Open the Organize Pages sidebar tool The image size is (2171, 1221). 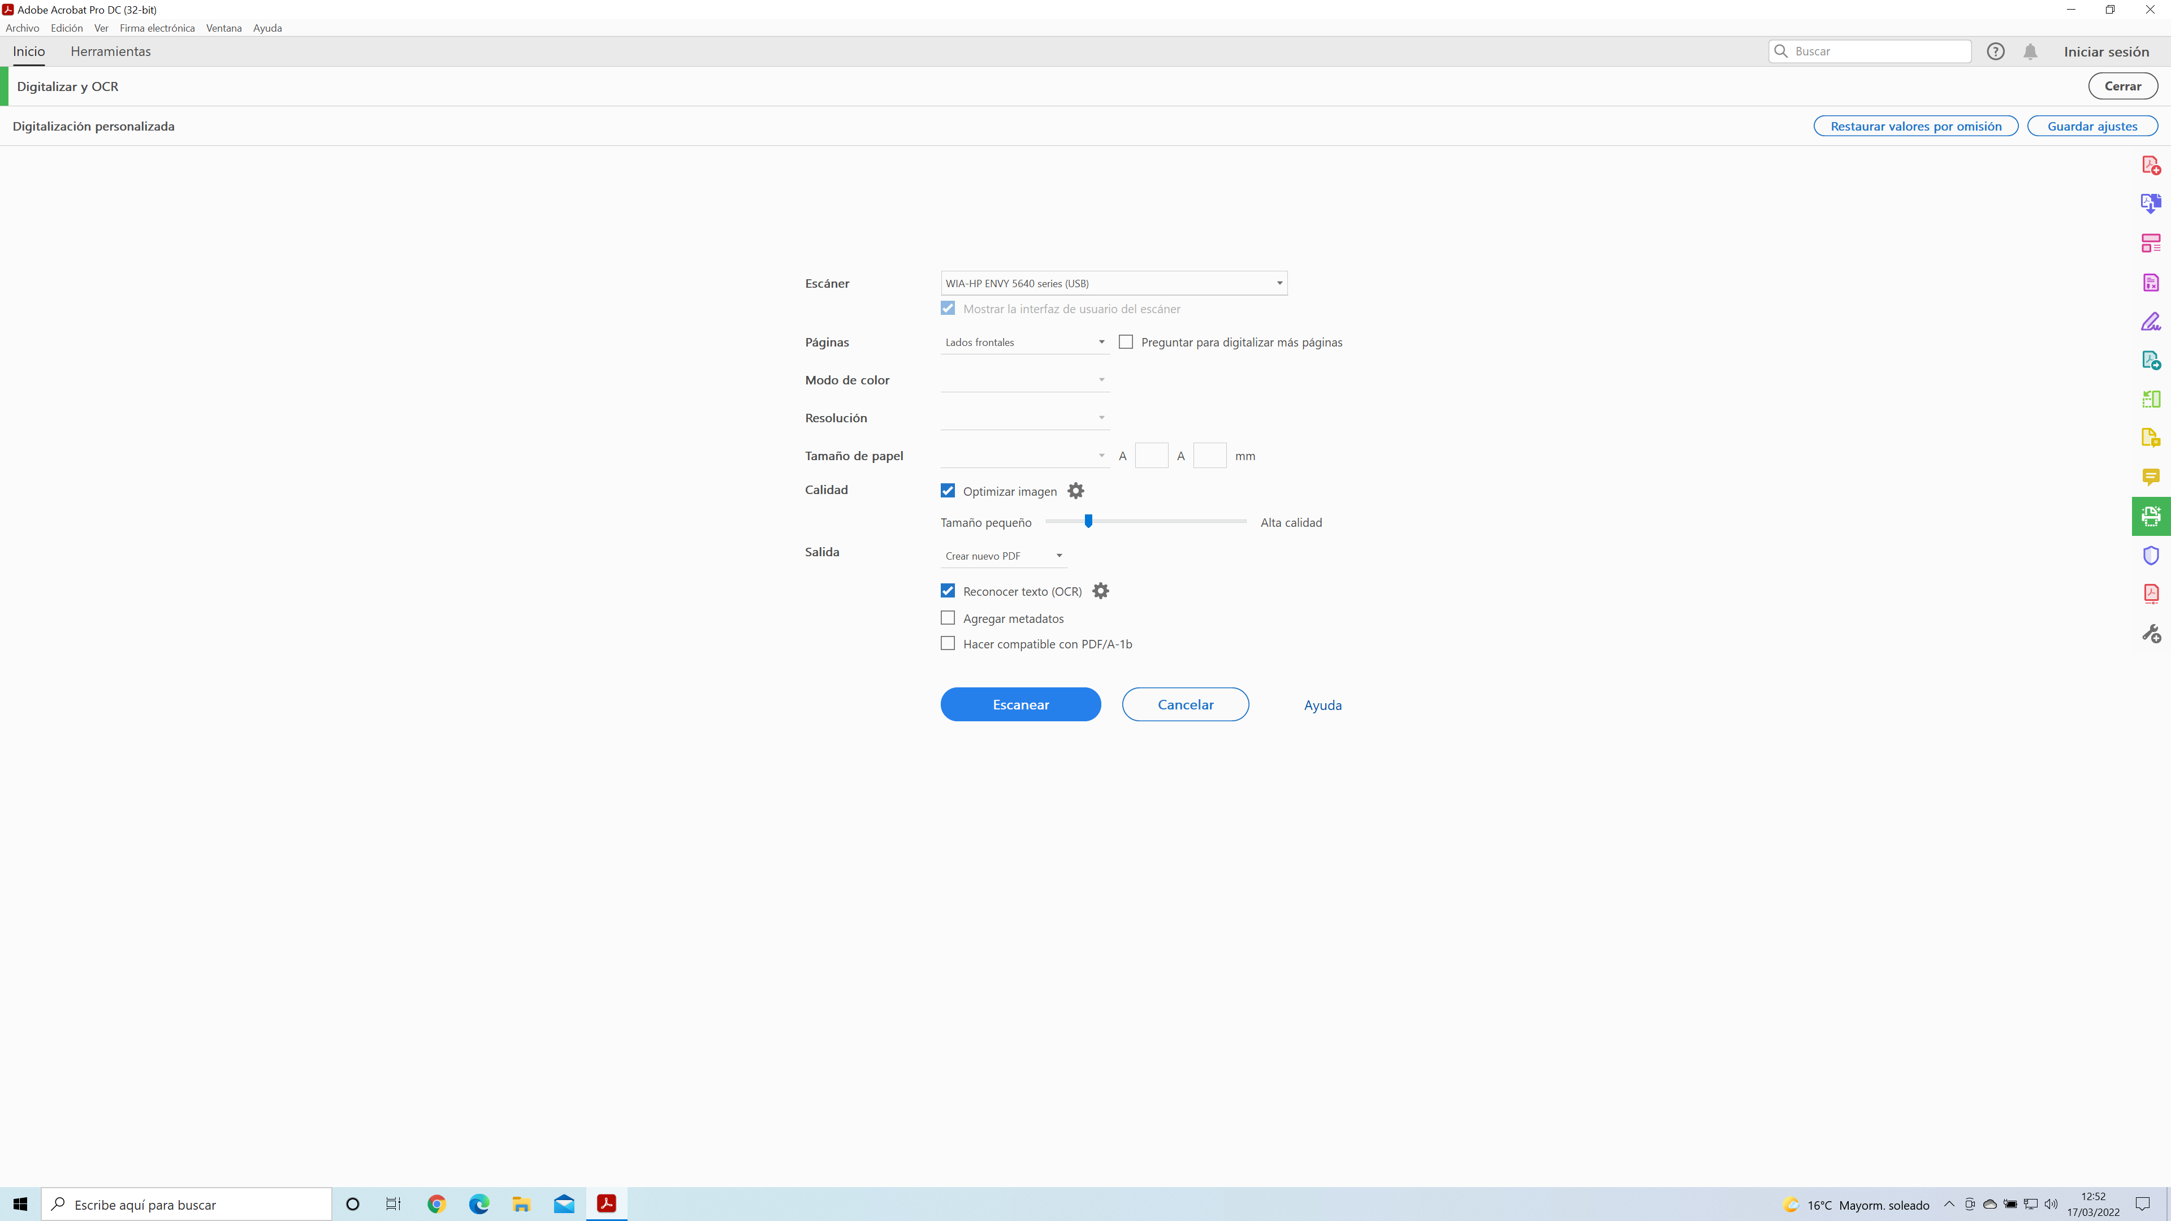[2151, 244]
